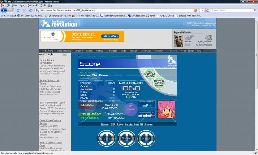Go to the browser Home page icon
Viewport: 258px width, 155px height.
31,10
